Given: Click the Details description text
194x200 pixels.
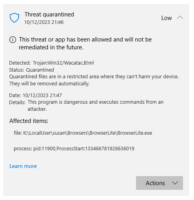Looking at the screenshot, I should (x=96, y=105).
